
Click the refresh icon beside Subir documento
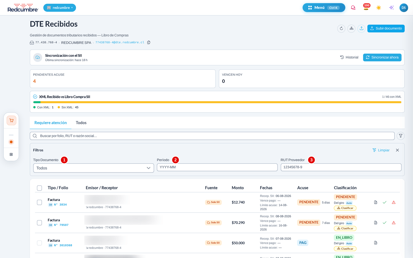point(341,28)
